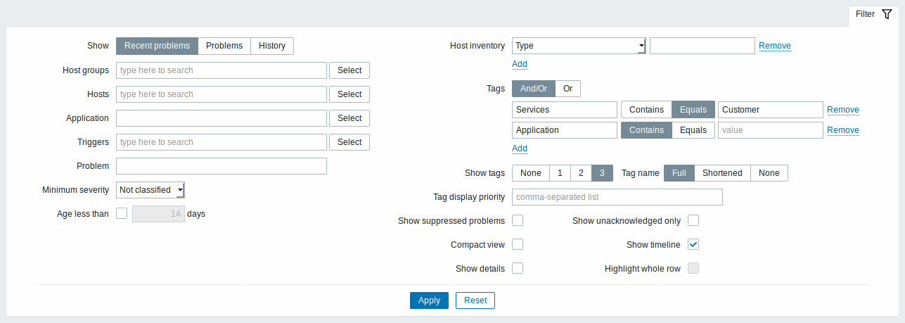Uncheck the Show timeline checkbox
905x323 pixels.
pyautogui.click(x=693, y=244)
